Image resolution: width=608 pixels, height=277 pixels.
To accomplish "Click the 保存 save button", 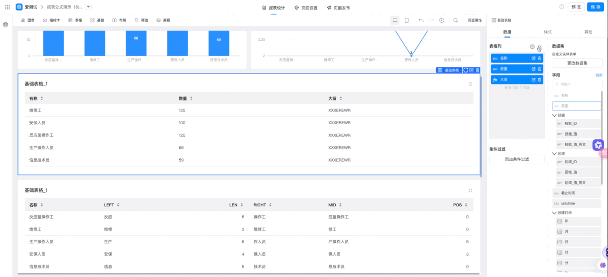I will tap(596, 7).
